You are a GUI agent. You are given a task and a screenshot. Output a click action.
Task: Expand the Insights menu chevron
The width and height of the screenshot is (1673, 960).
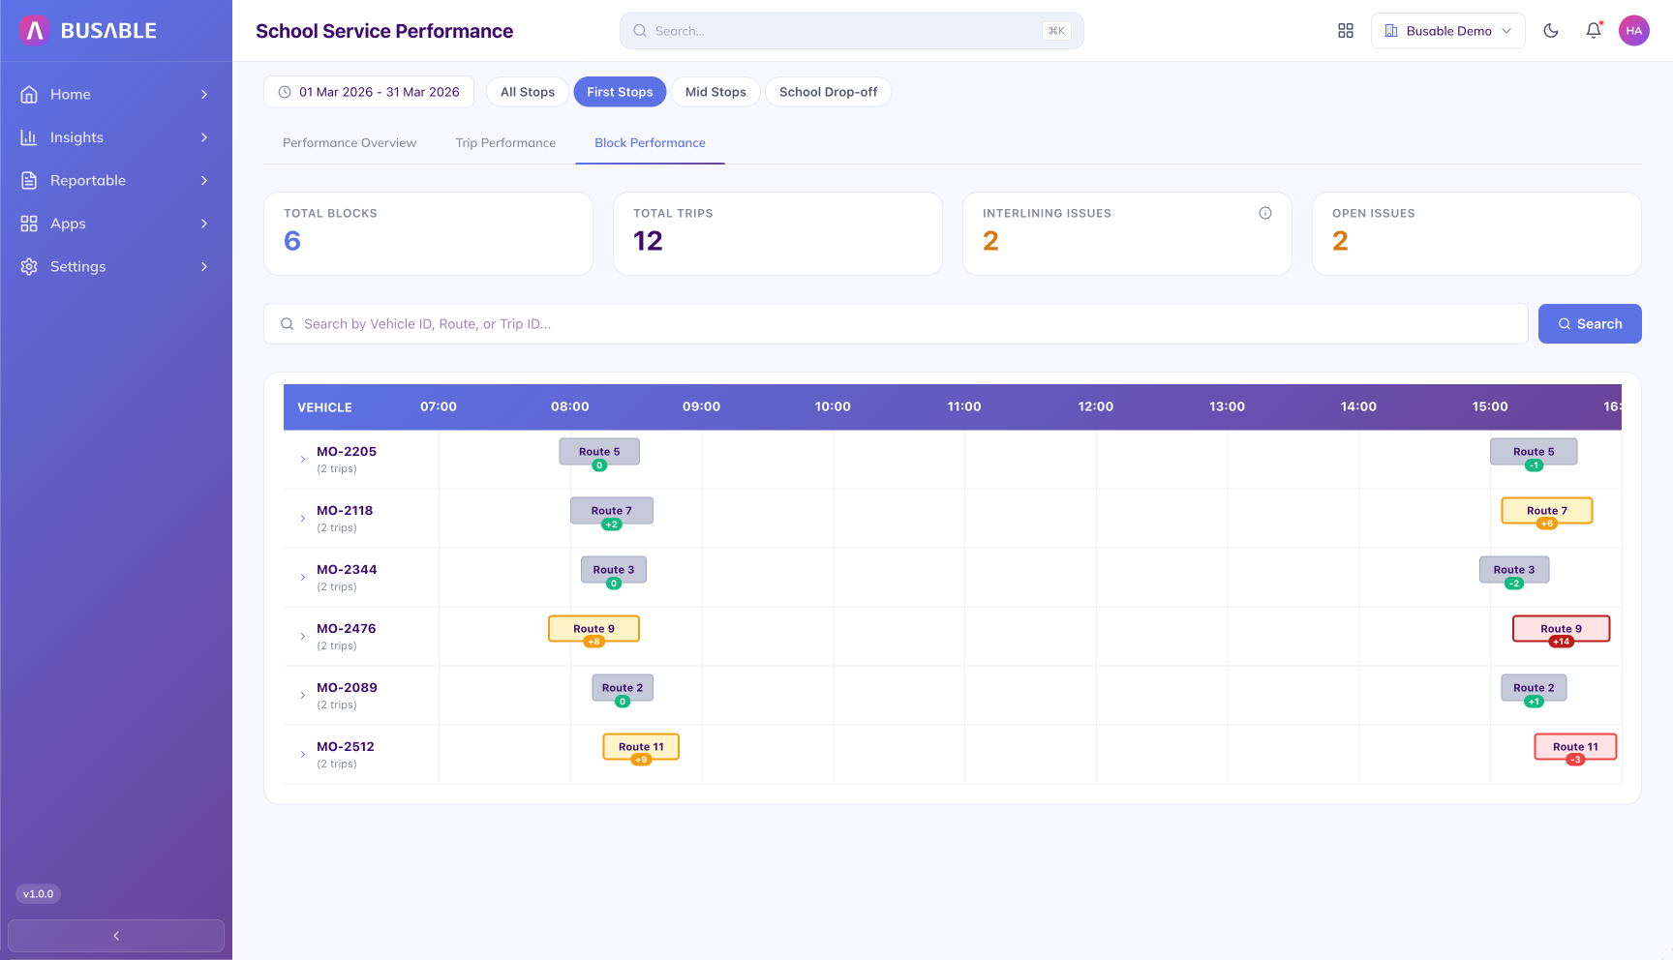coord(204,137)
